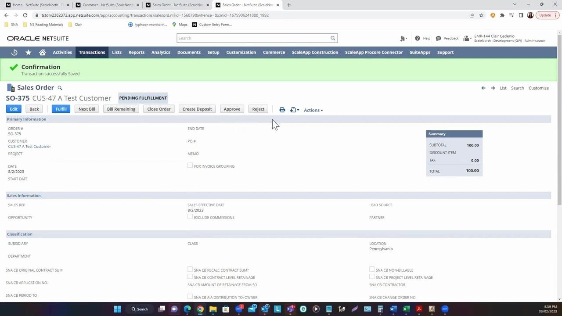Open Chrome from the taskbar
This screenshot has height=316, width=562.
200,309
